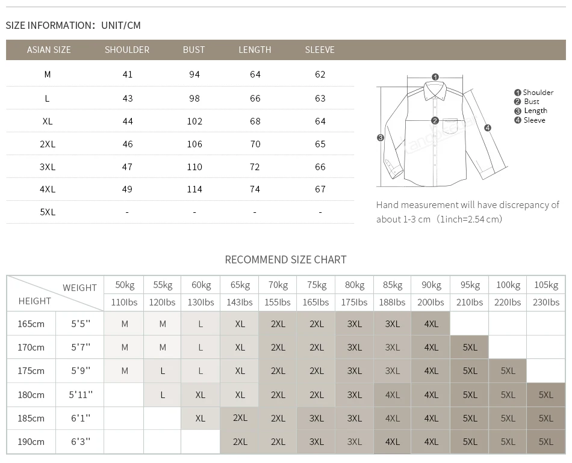Click the 5XL row label in size table
Image resolution: width=572 pixels, height=463 pixels.
[x=48, y=212]
